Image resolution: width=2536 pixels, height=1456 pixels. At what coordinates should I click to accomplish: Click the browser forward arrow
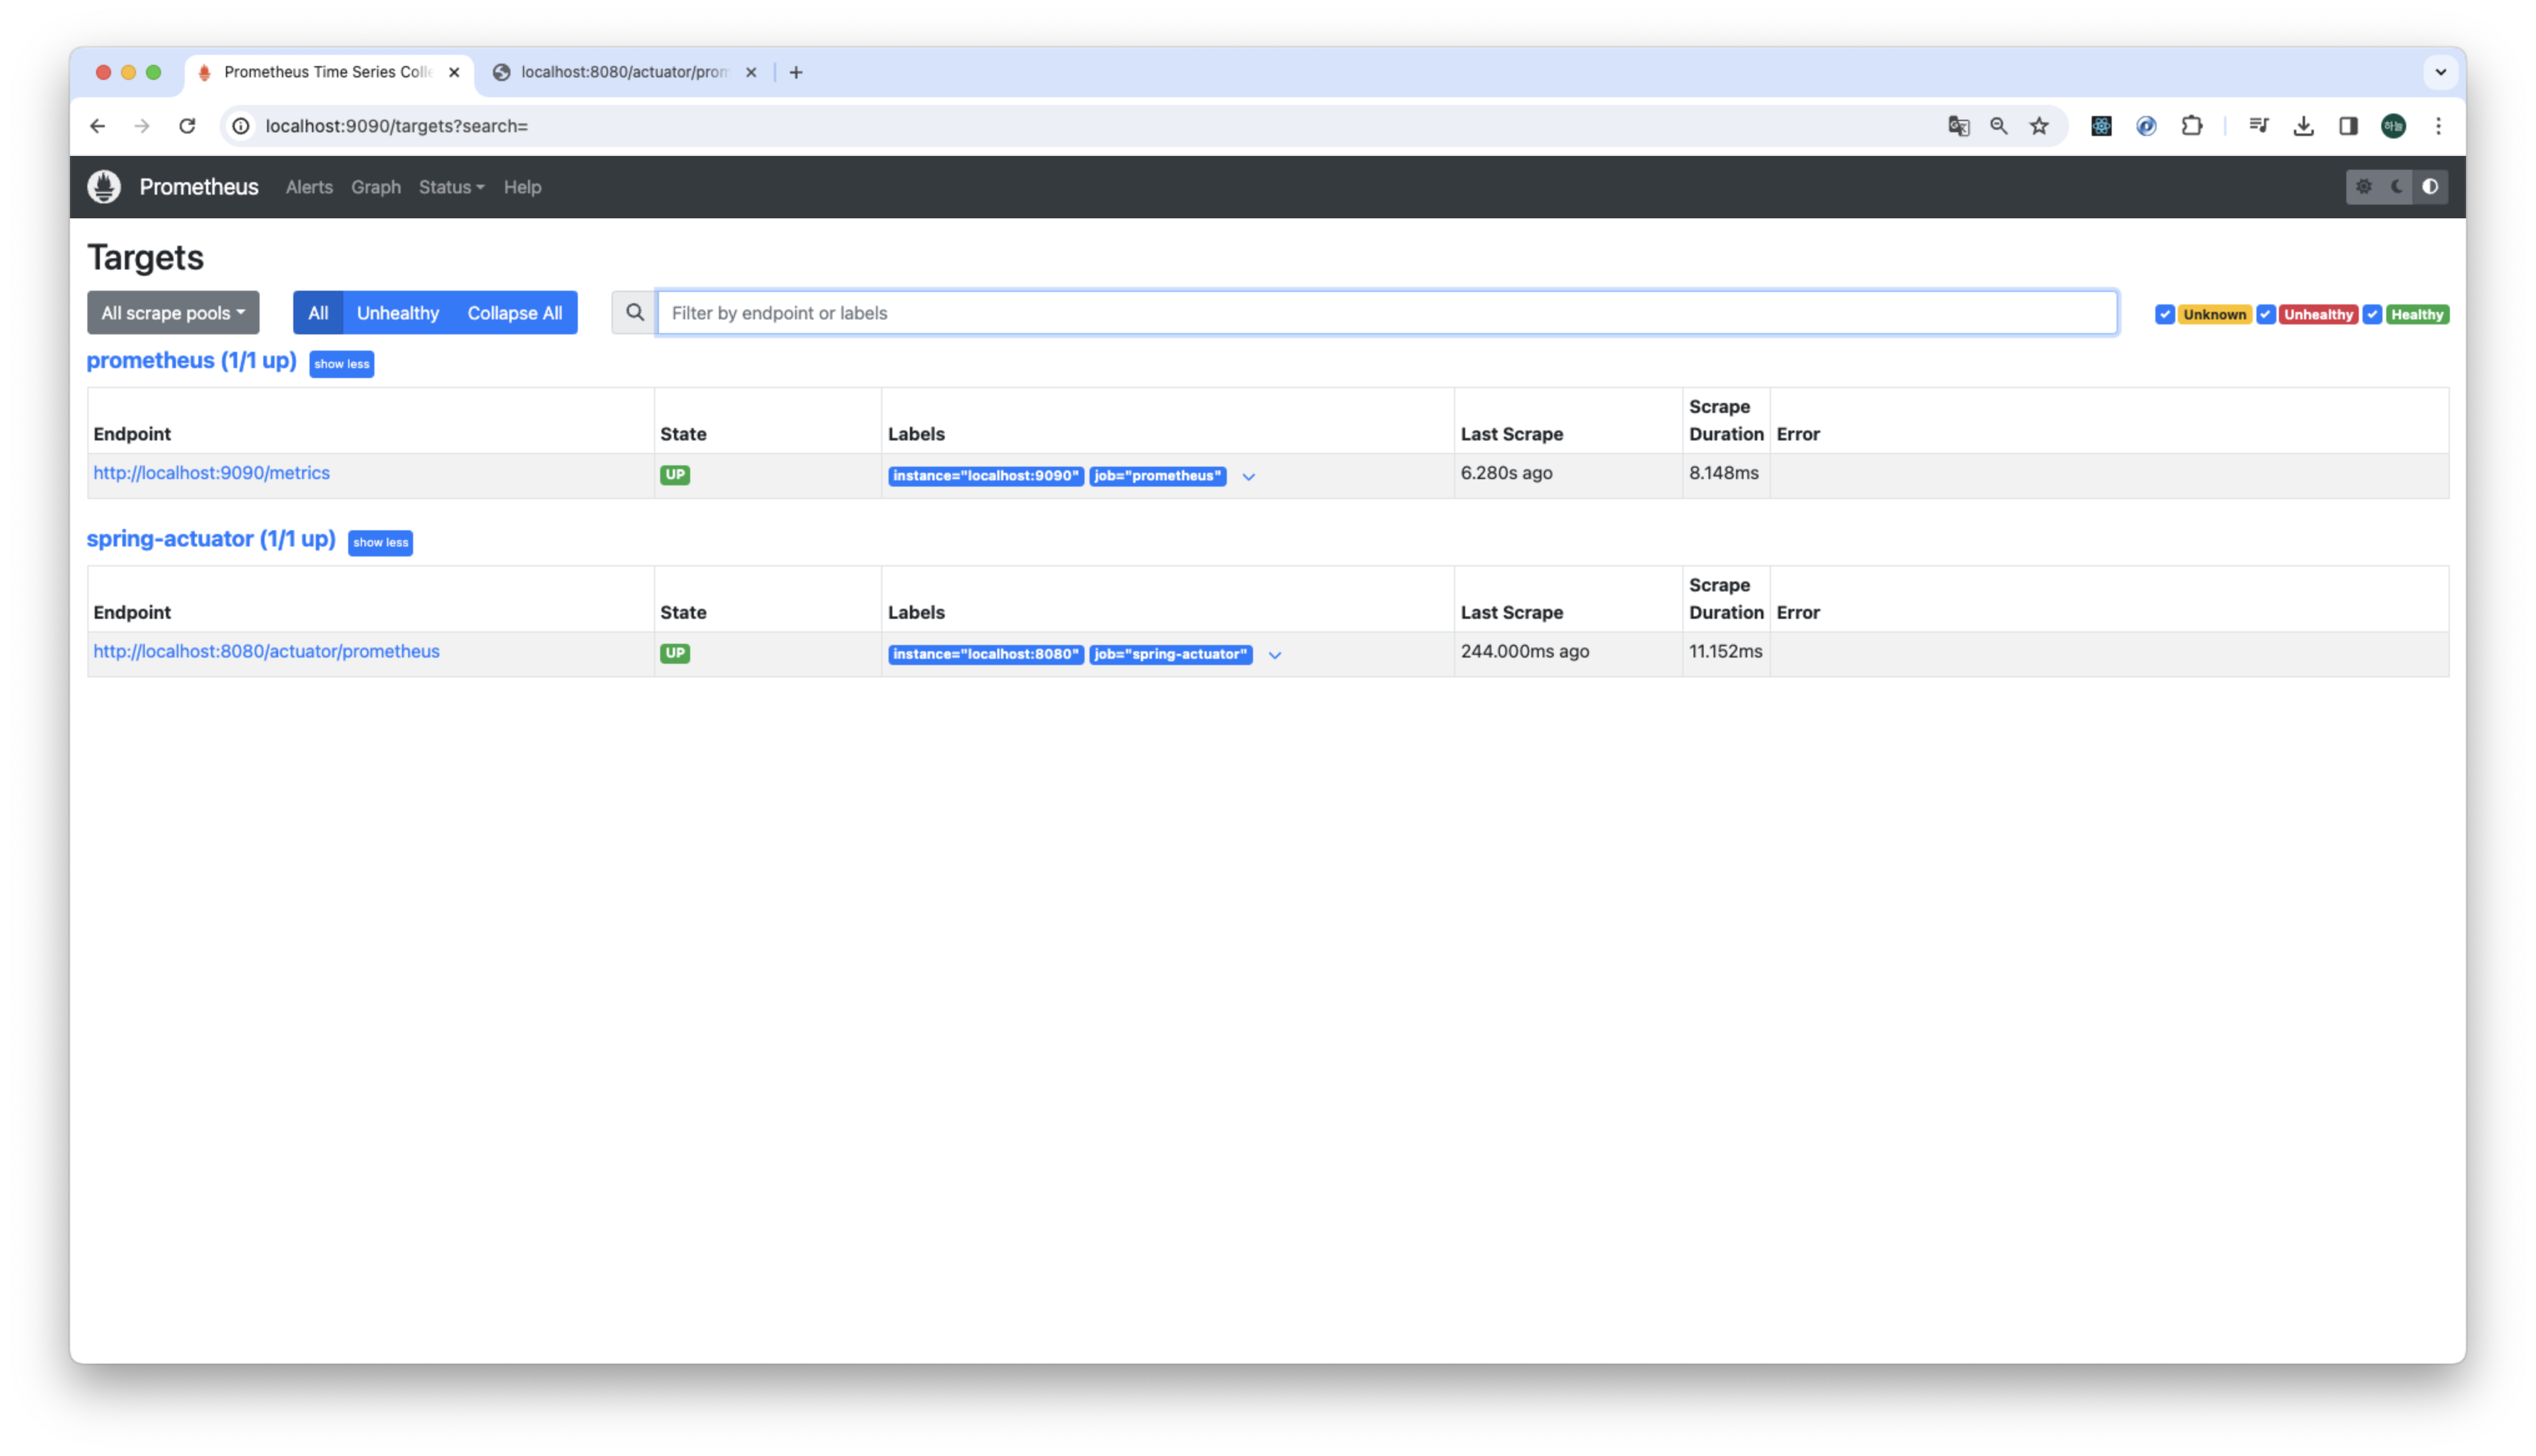[142, 126]
